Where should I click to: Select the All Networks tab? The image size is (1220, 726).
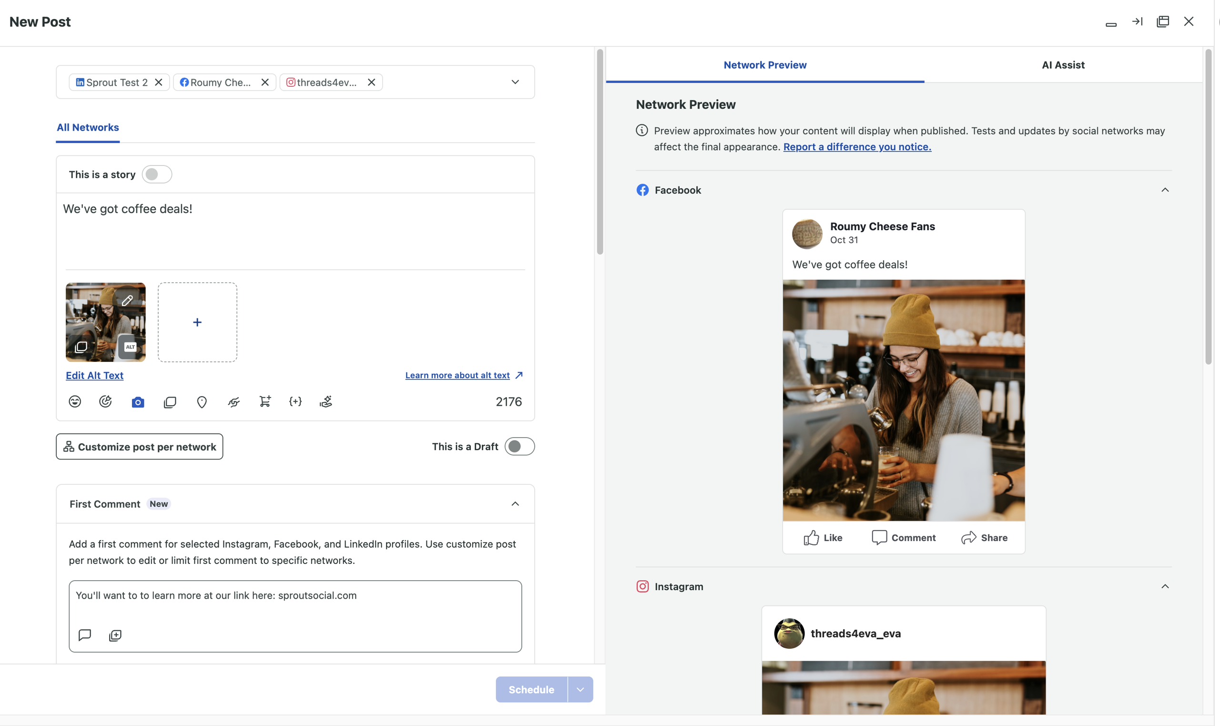88,128
